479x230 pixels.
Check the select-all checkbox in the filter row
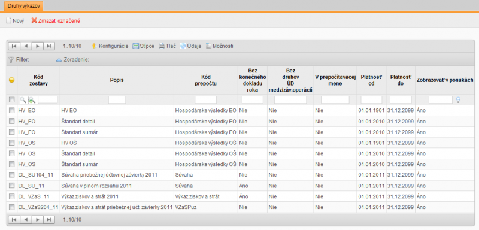click(11, 99)
